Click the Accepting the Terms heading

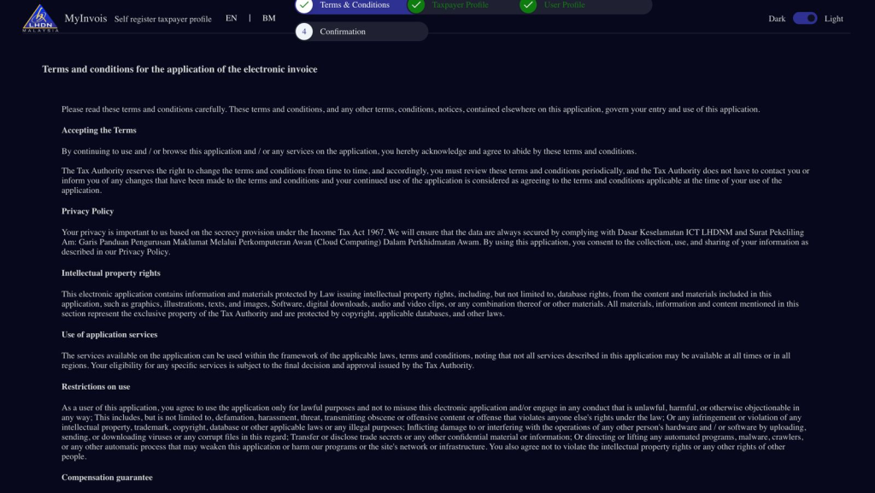click(99, 131)
